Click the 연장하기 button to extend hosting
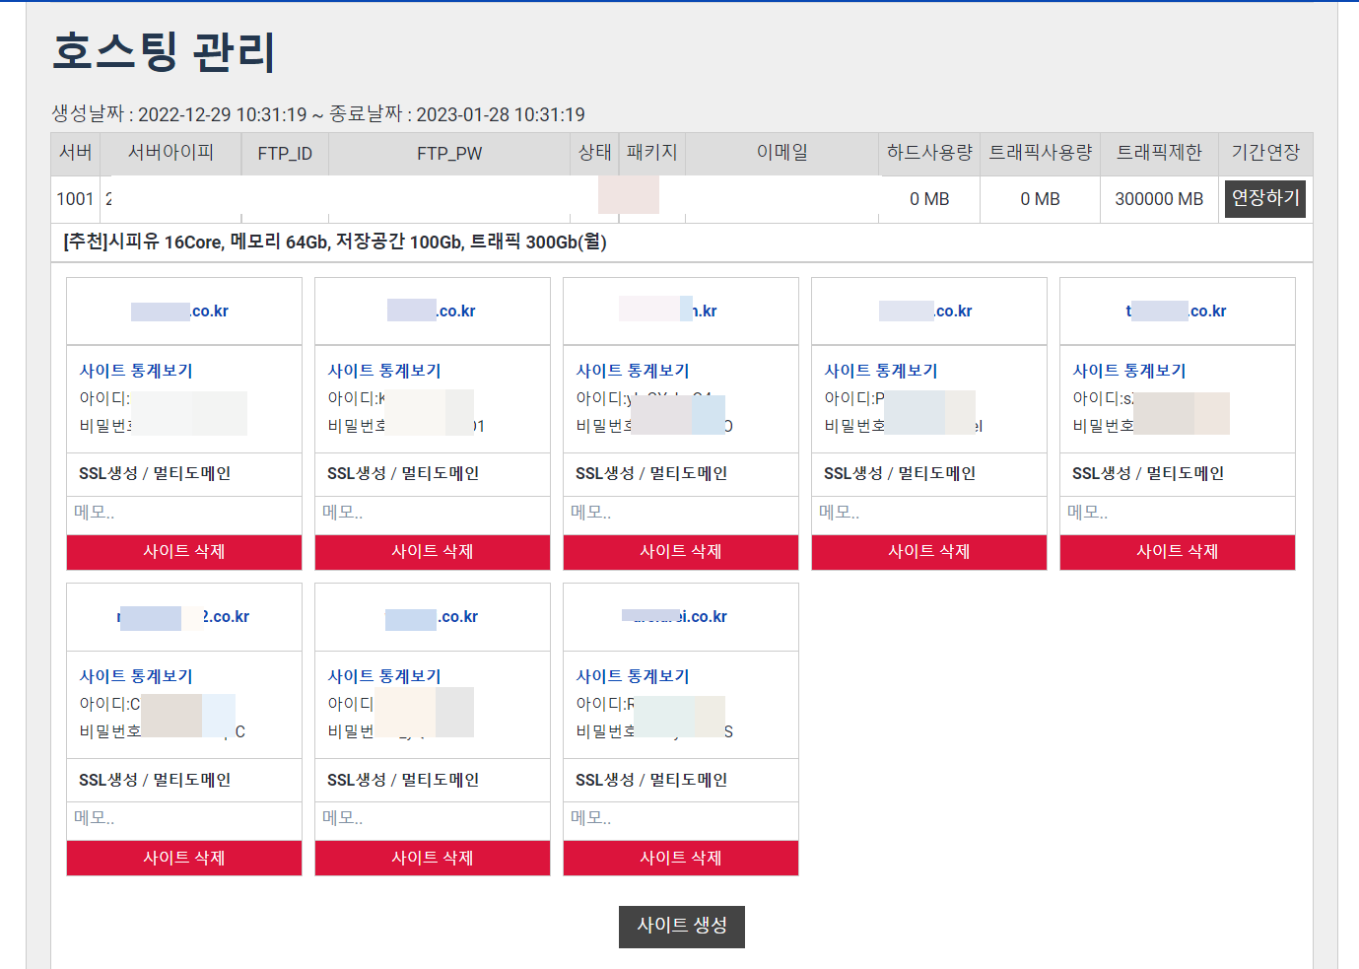This screenshot has height=969, width=1359. tap(1264, 198)
